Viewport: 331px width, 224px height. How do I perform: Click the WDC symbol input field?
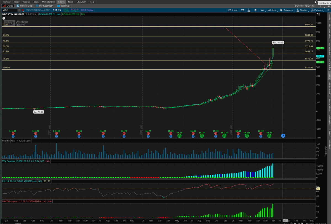tap(10, 10)
